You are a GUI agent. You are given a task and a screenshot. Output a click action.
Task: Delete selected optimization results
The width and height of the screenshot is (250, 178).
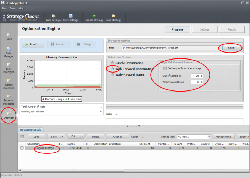[96, 137]
